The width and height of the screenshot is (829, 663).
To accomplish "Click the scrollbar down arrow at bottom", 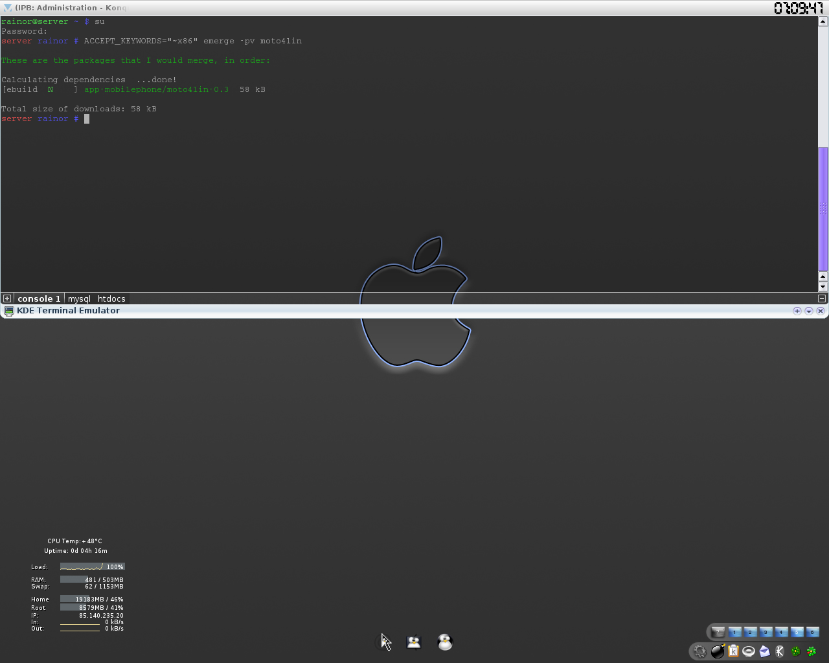I will point(823,287).
